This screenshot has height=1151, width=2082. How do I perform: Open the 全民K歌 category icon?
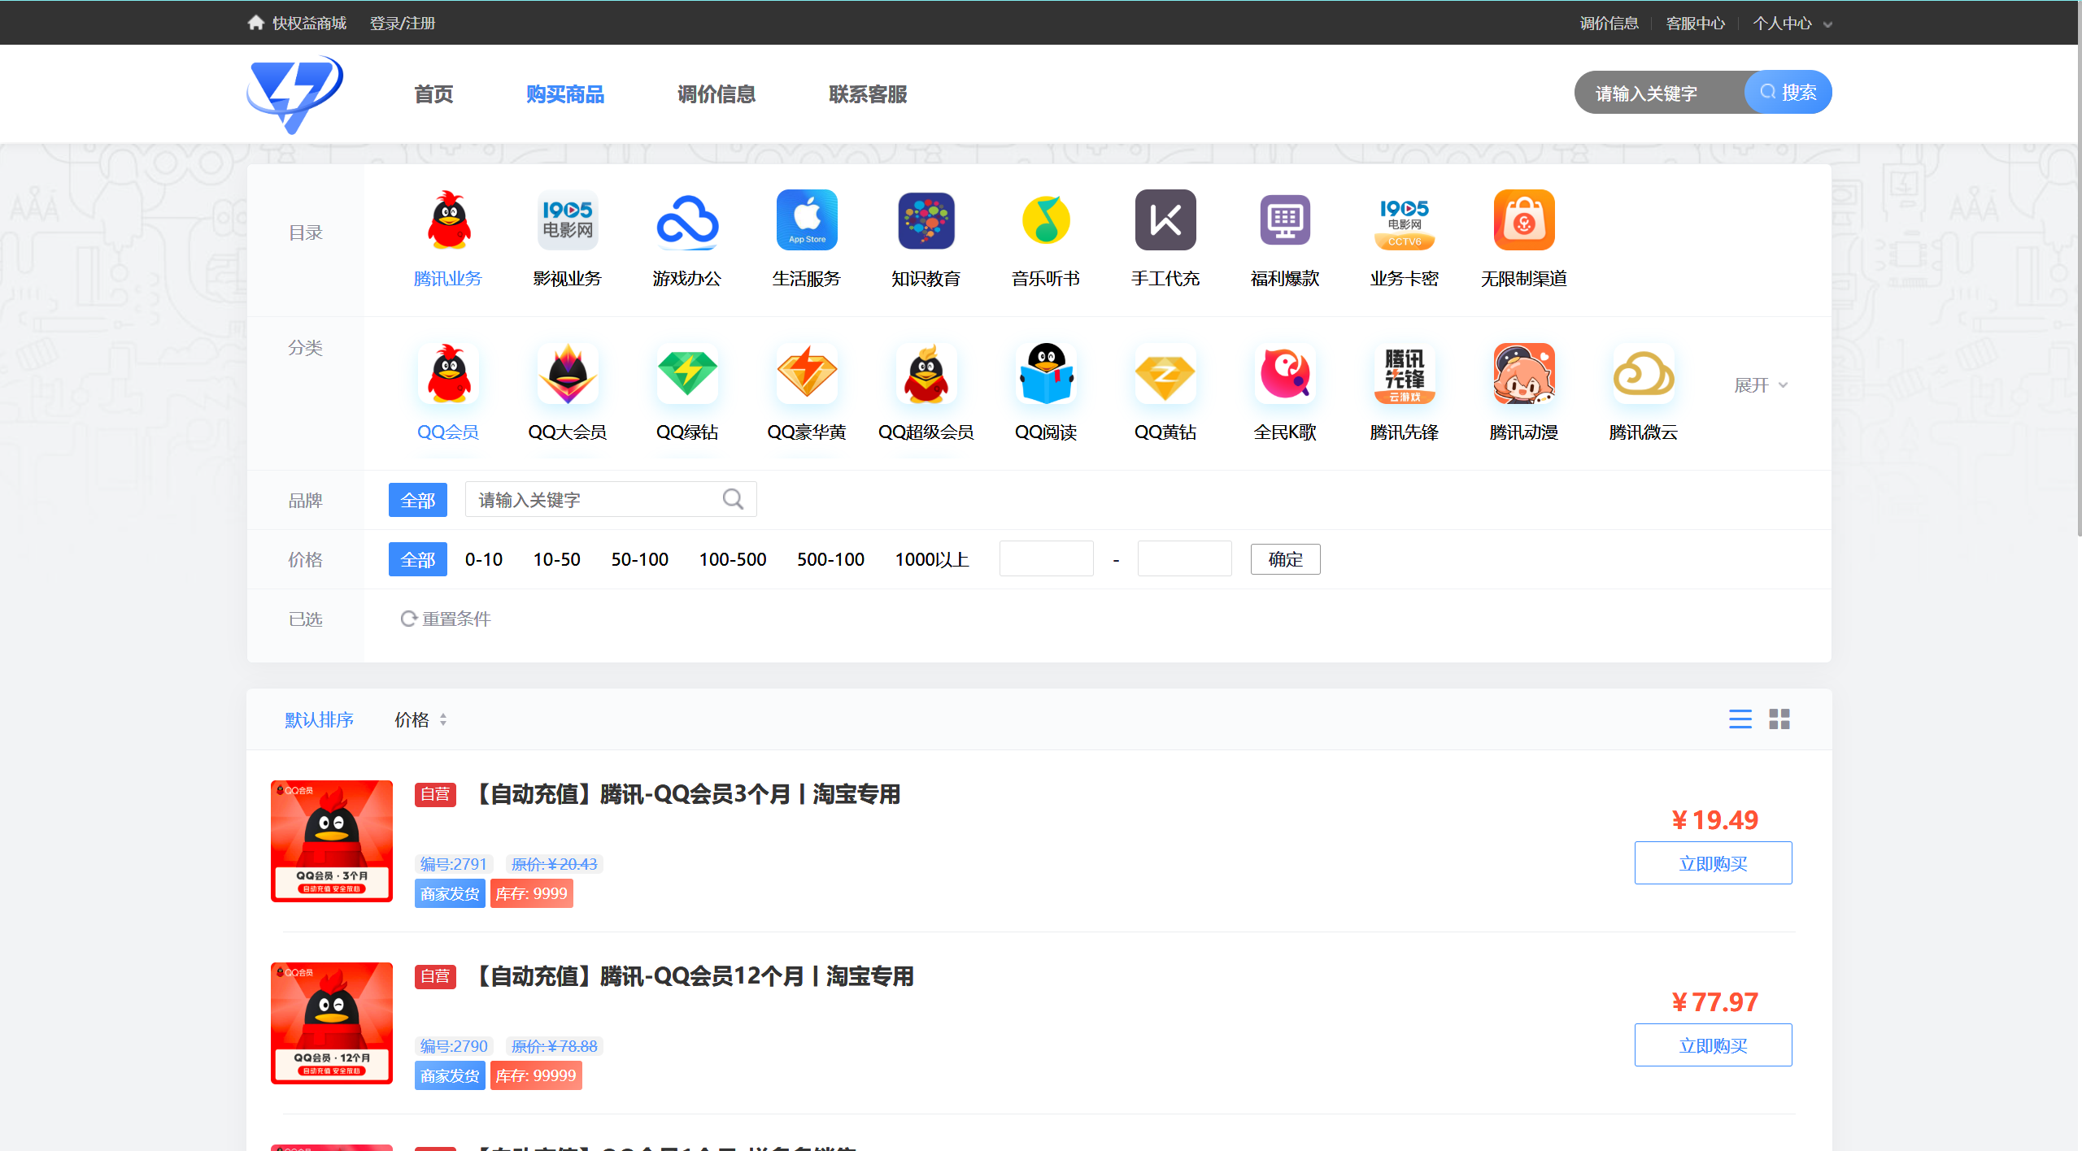pyautogui.click(x=1284, y=374)
